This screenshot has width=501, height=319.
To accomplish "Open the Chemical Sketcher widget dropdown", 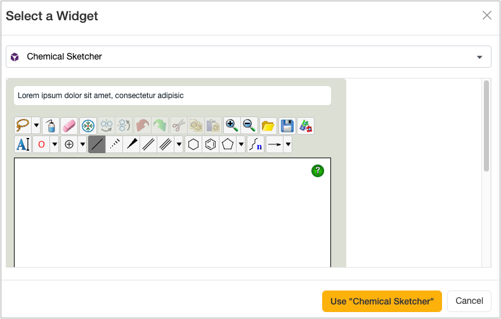I will 248,56.
